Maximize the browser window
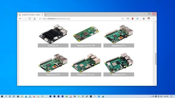The height and width of the screenshot is (98, 175). coord(149,14)
